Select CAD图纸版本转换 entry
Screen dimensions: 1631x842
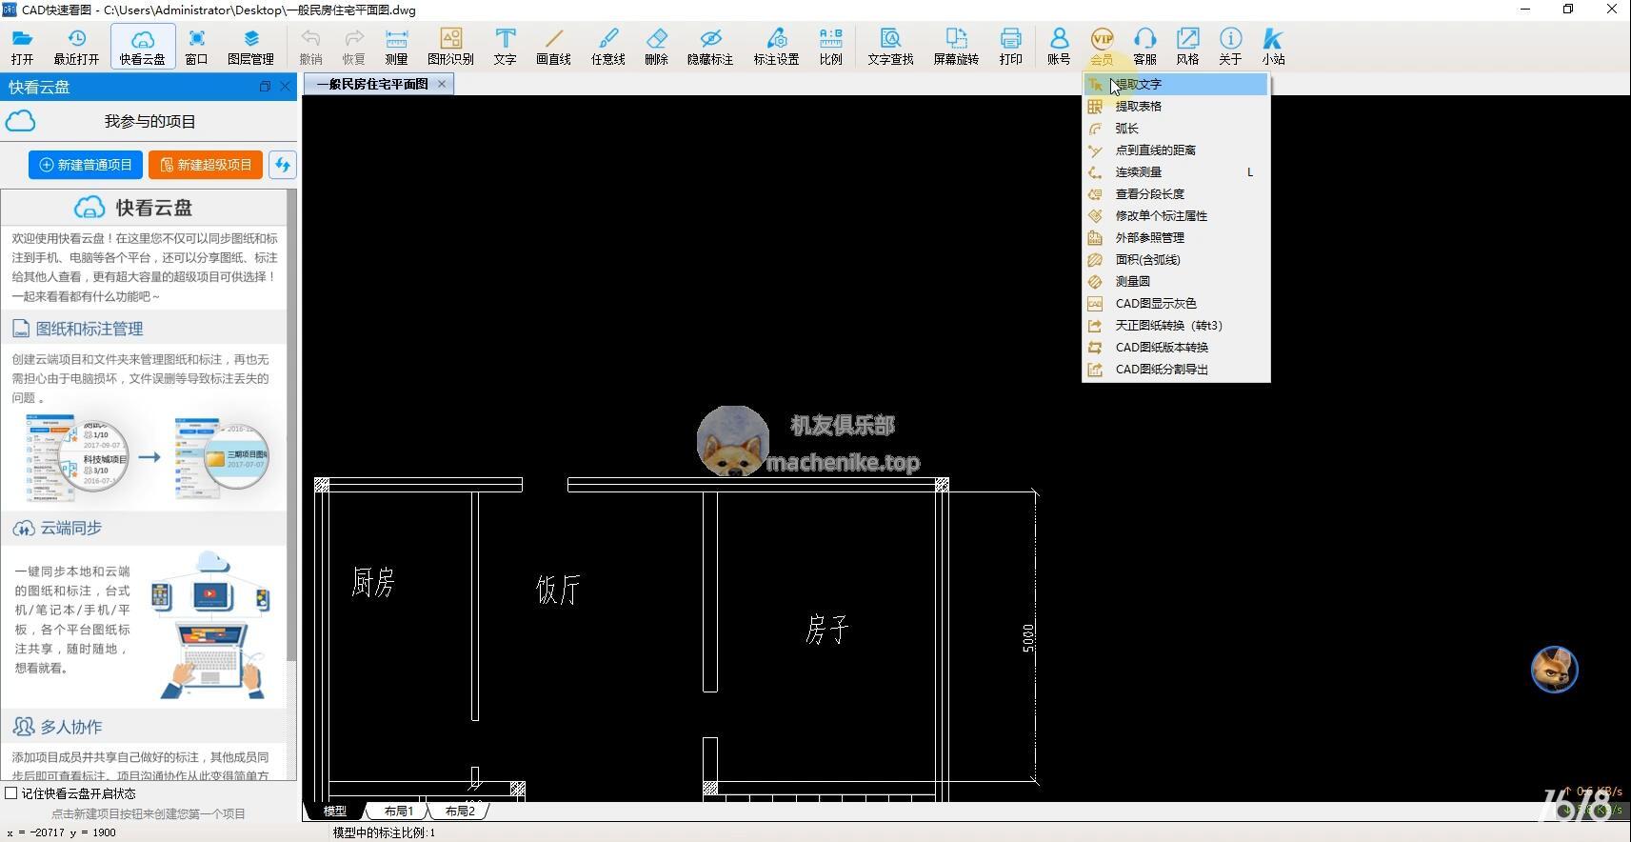(1176, 348)
